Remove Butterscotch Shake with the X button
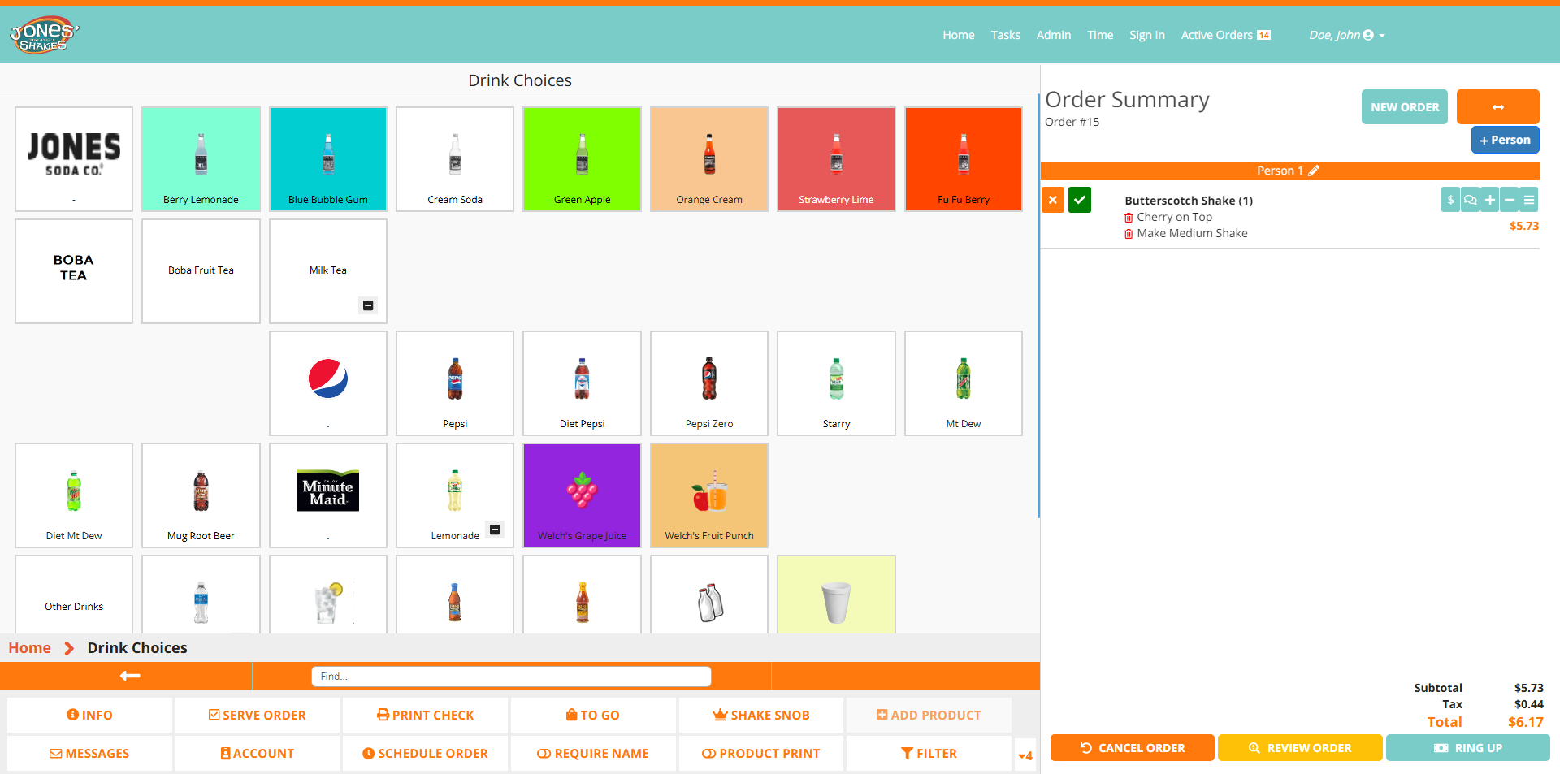 pos(1053,200)
